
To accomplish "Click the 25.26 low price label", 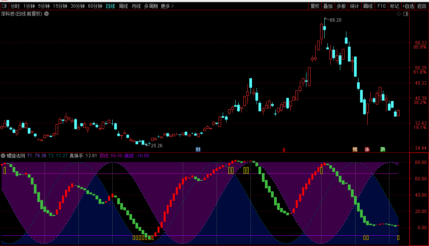I will coord(156,146).
